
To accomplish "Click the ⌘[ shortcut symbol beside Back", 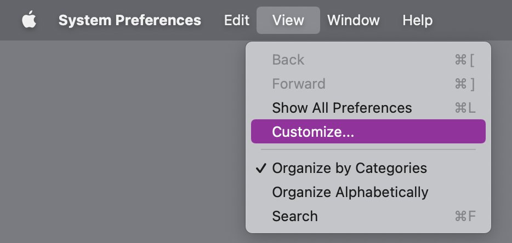I will click(464, 60).
